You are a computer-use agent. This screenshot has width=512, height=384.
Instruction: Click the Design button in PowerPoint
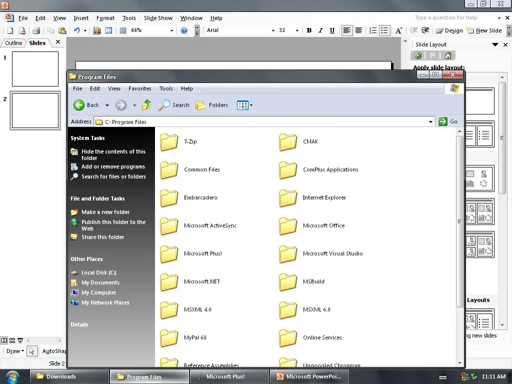449,30
